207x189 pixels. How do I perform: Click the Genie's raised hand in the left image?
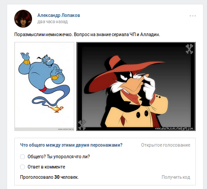click(x=25, y=56)
